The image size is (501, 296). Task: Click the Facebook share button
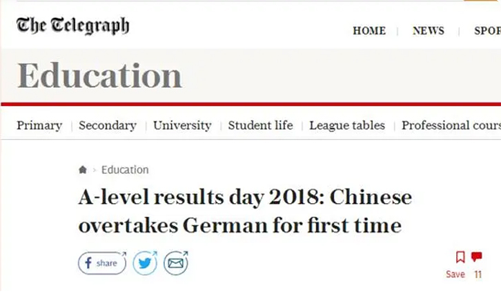[x=101, y=263]
